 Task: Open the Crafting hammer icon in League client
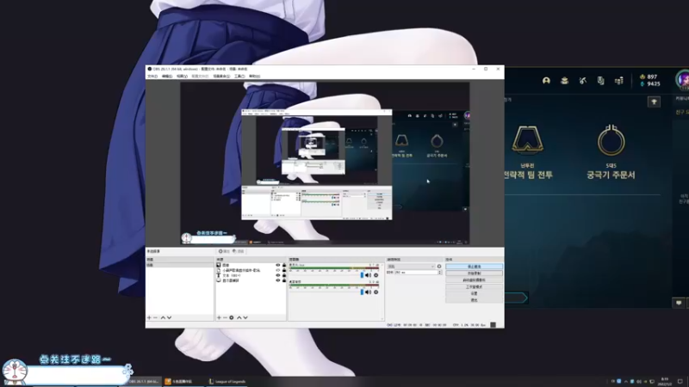[x=583, y=81]
